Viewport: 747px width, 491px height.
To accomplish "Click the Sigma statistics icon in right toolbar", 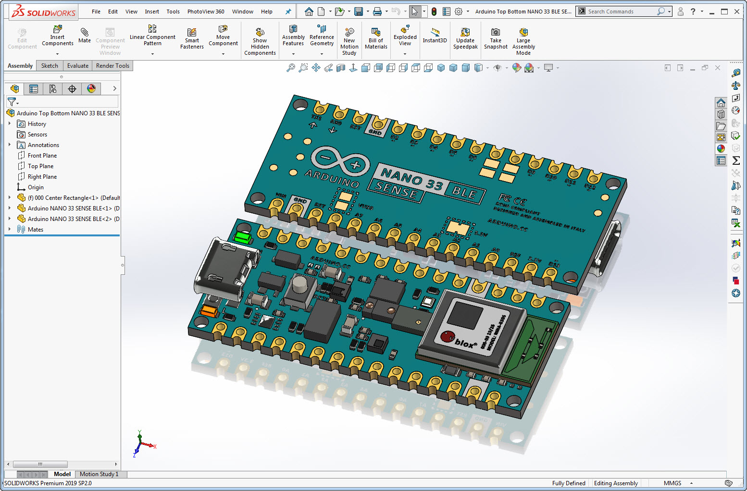I will click(736, 160).
